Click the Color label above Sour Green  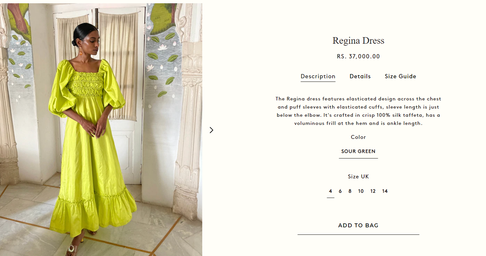pos(358,137)
